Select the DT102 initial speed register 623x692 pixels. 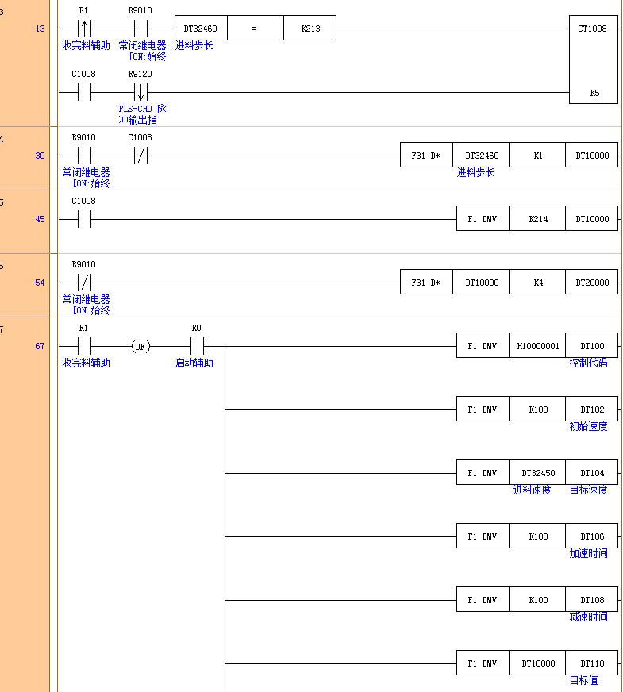tap(592, 409)
